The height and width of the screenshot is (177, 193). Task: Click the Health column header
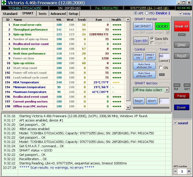[117, 20]
